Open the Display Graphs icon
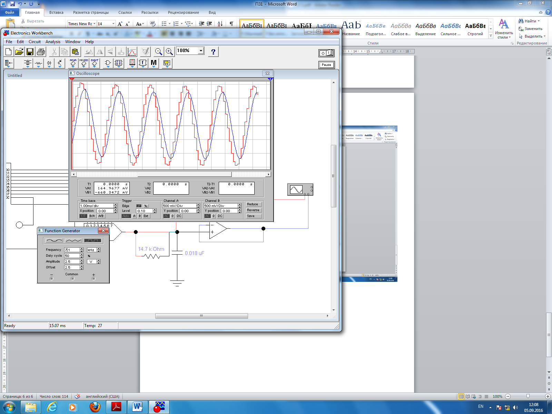552x414 pixels. click(132, 52)
